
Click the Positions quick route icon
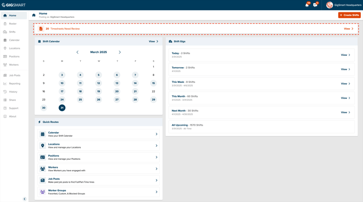[43, 157]
